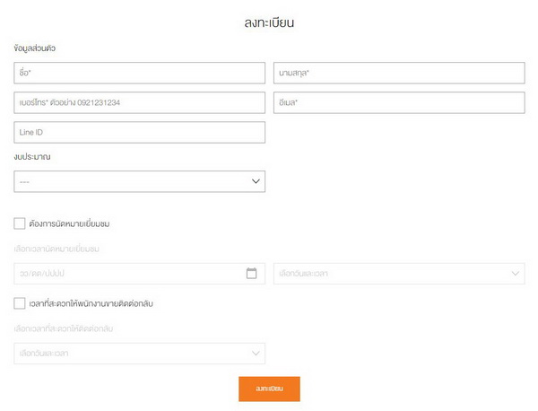Click the orange ลงทะเบียน submit button

click(269, 389)
